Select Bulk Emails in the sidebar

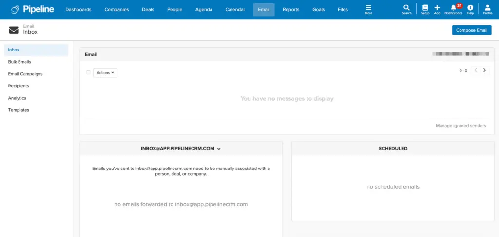(x=19, y=62)
